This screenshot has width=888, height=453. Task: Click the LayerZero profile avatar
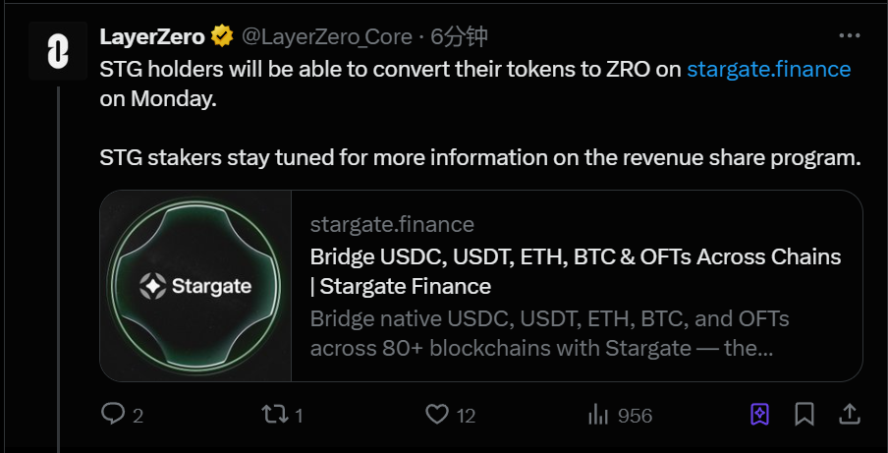coord(57,50)
